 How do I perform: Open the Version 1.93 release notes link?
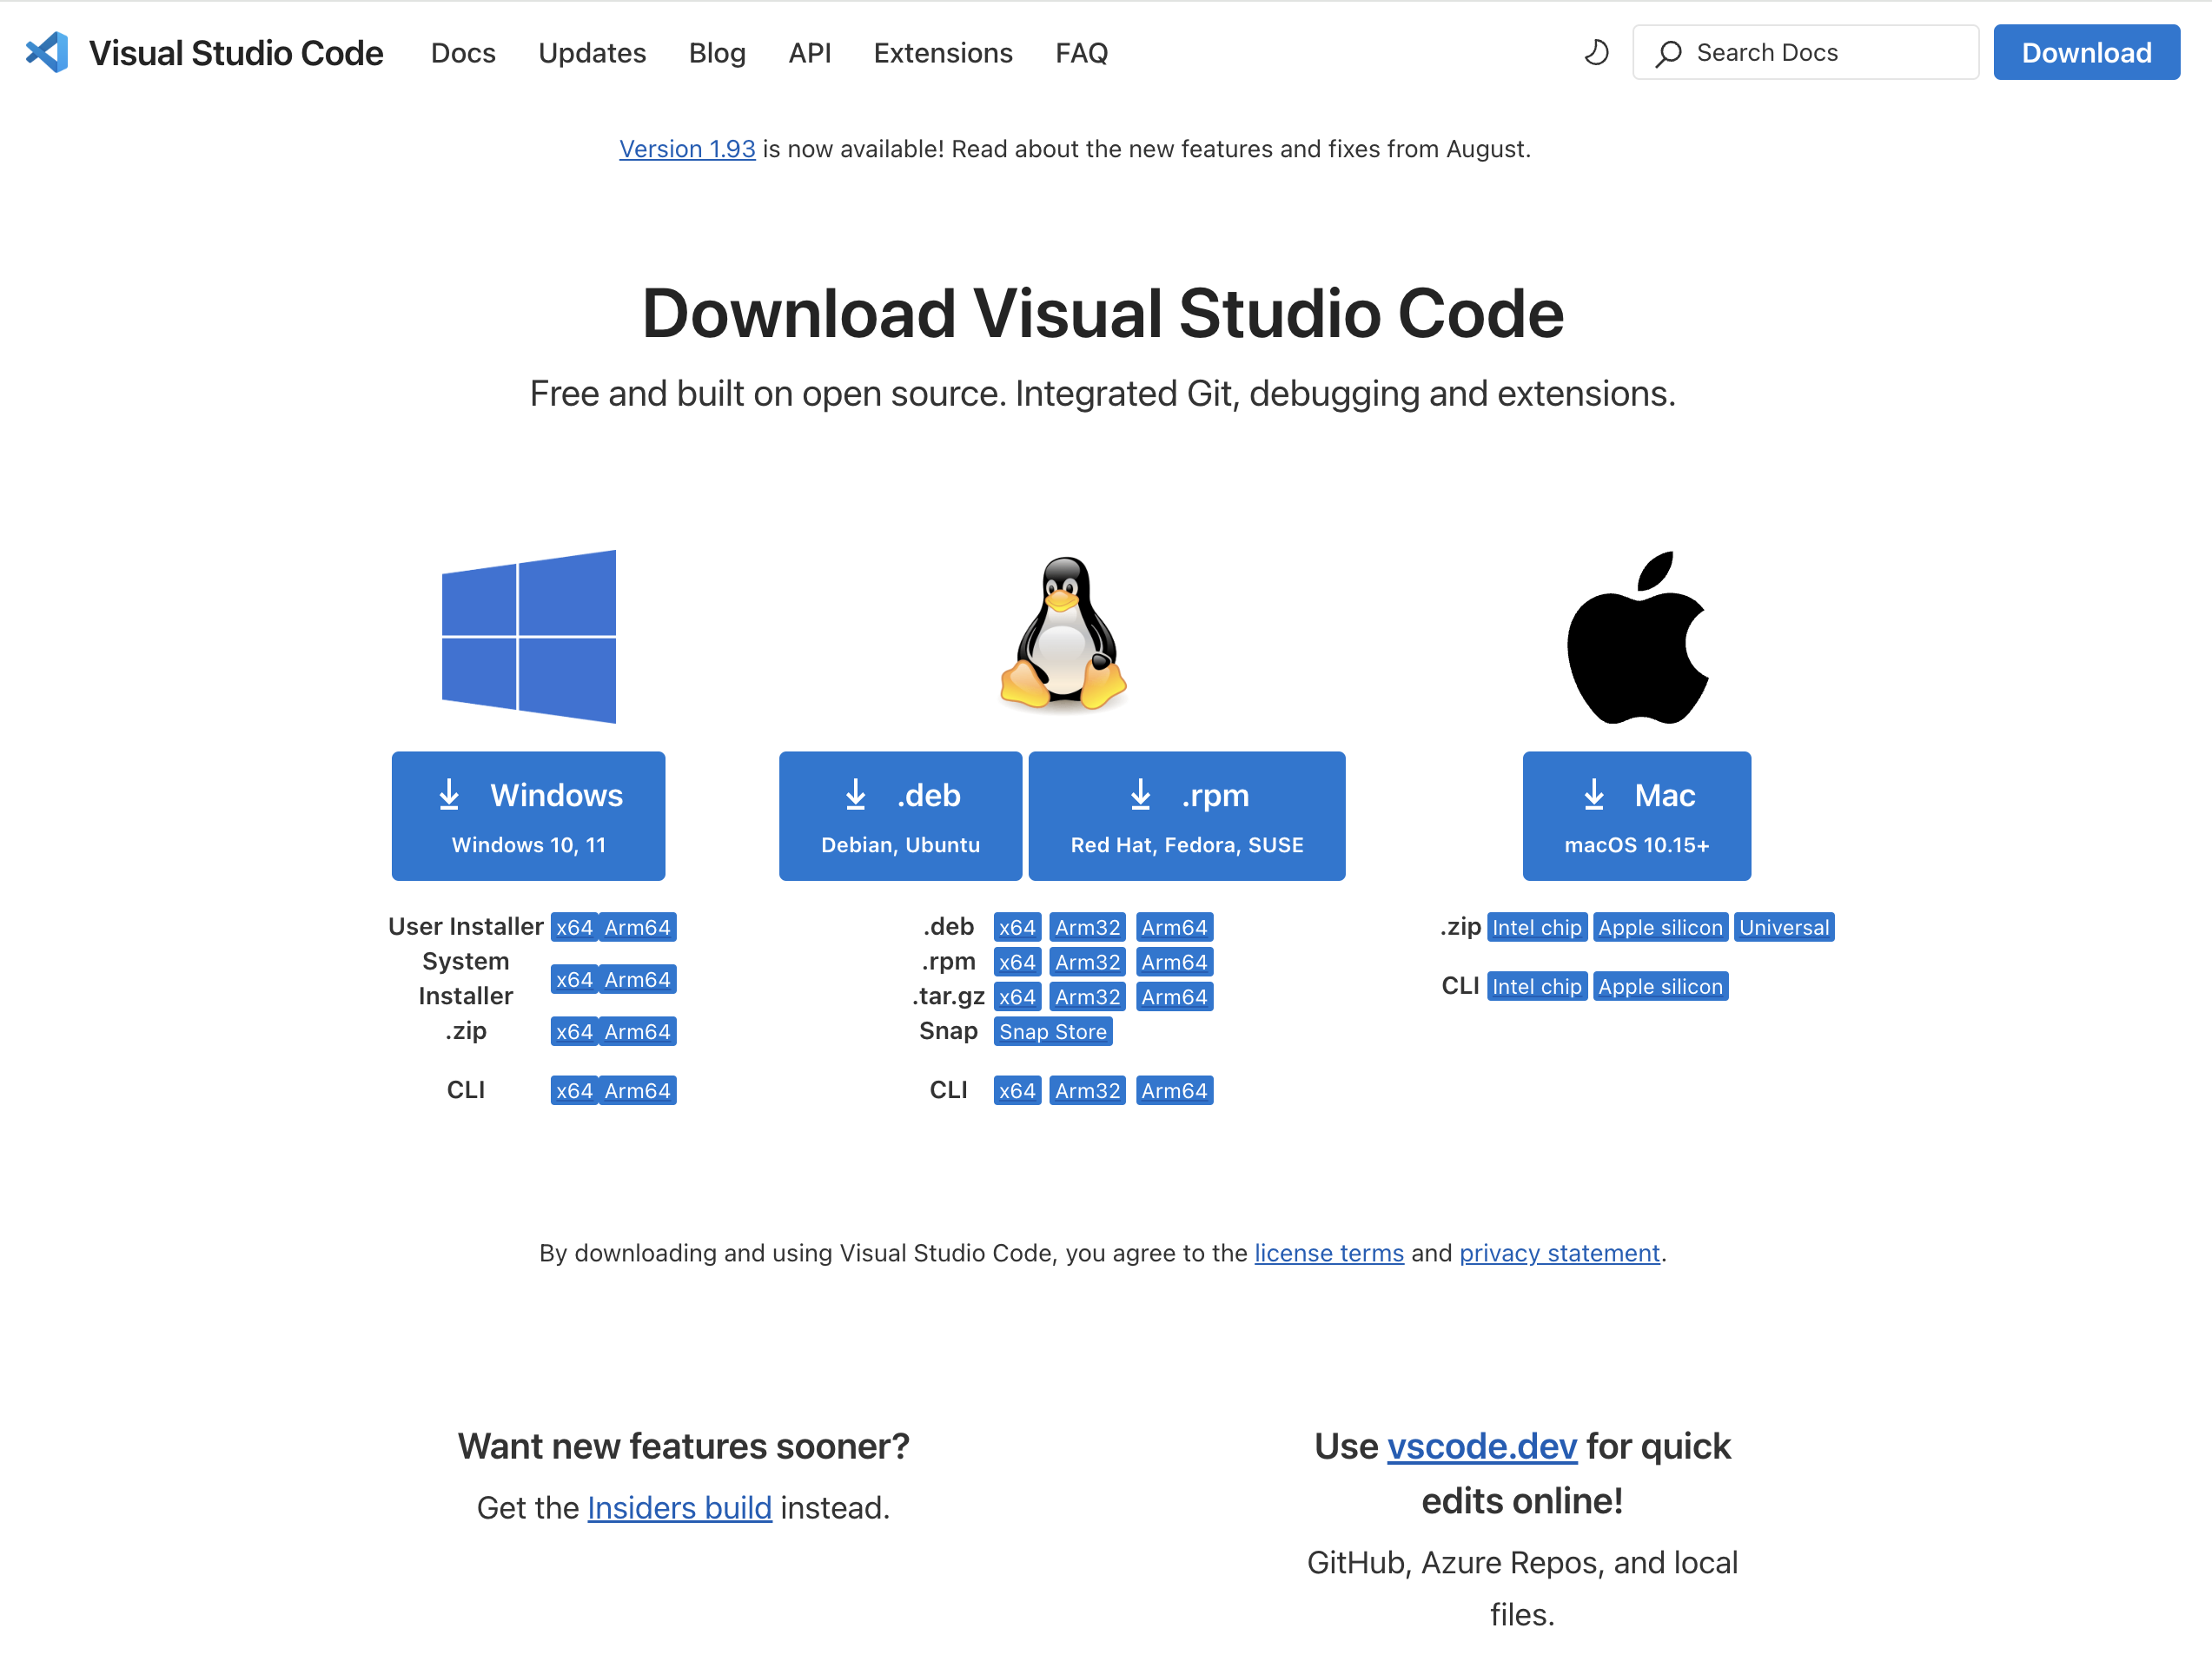[687, 148]
